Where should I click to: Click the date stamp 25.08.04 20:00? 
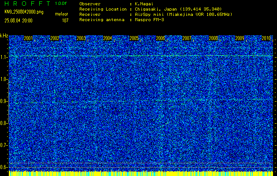(x=18, y=21)
